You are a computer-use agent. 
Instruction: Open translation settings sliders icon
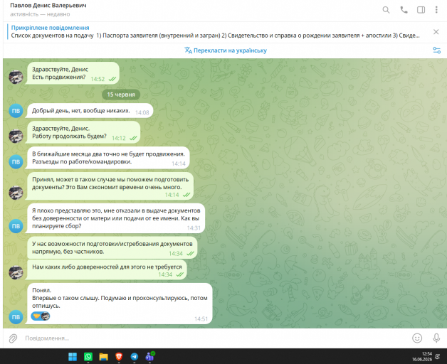point(437,50)
